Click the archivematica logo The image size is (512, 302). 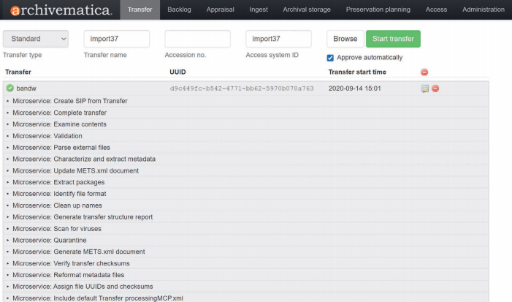(61, 10)
